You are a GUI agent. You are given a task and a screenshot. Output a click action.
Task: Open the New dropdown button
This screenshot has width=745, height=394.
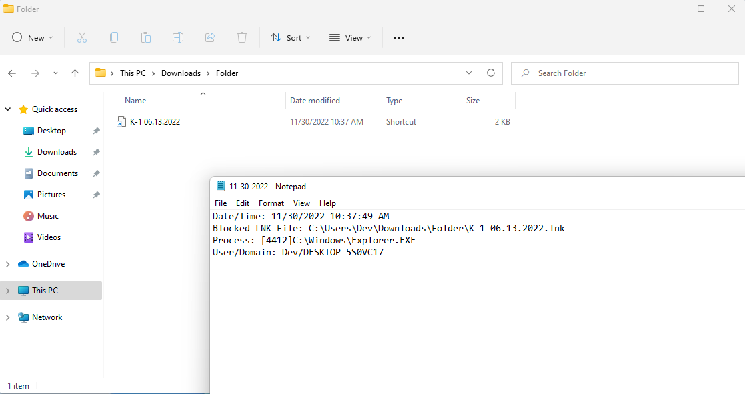click(33, 37)
